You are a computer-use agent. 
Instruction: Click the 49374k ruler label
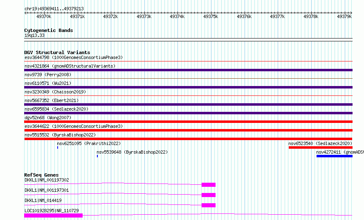click(x=177, y=16)
